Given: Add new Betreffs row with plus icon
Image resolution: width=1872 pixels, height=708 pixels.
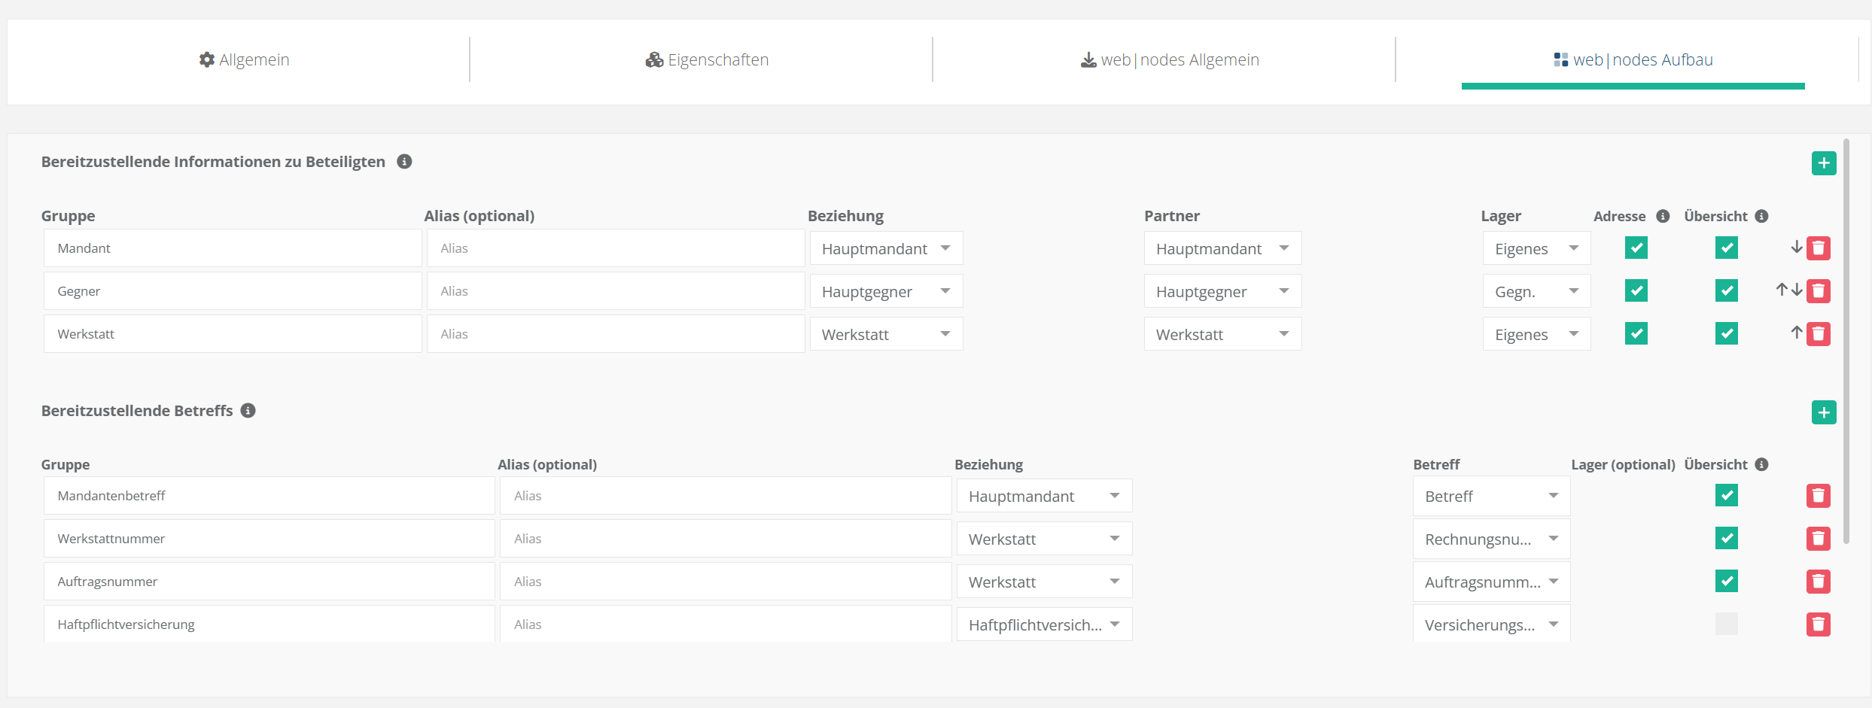Looking at the screenshot, I should pyautogui.click(x=1823, y=412).
